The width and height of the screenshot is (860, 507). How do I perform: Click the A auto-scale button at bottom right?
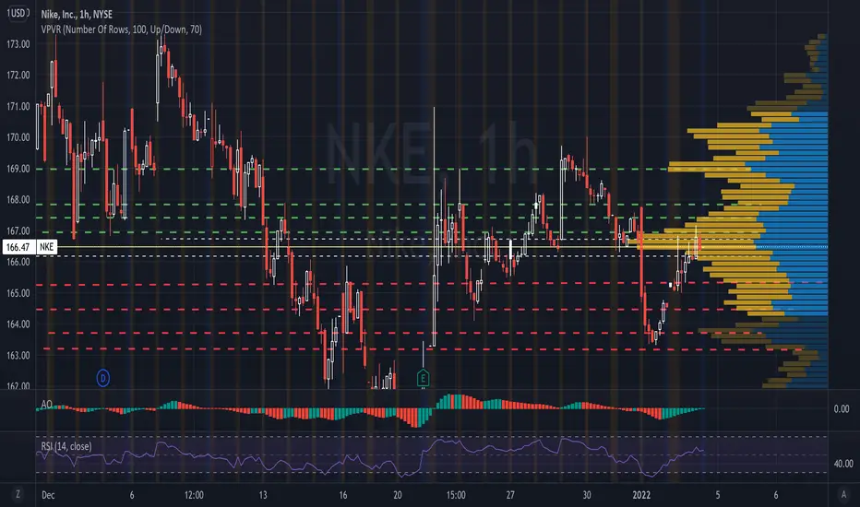[x=843, y=494]
